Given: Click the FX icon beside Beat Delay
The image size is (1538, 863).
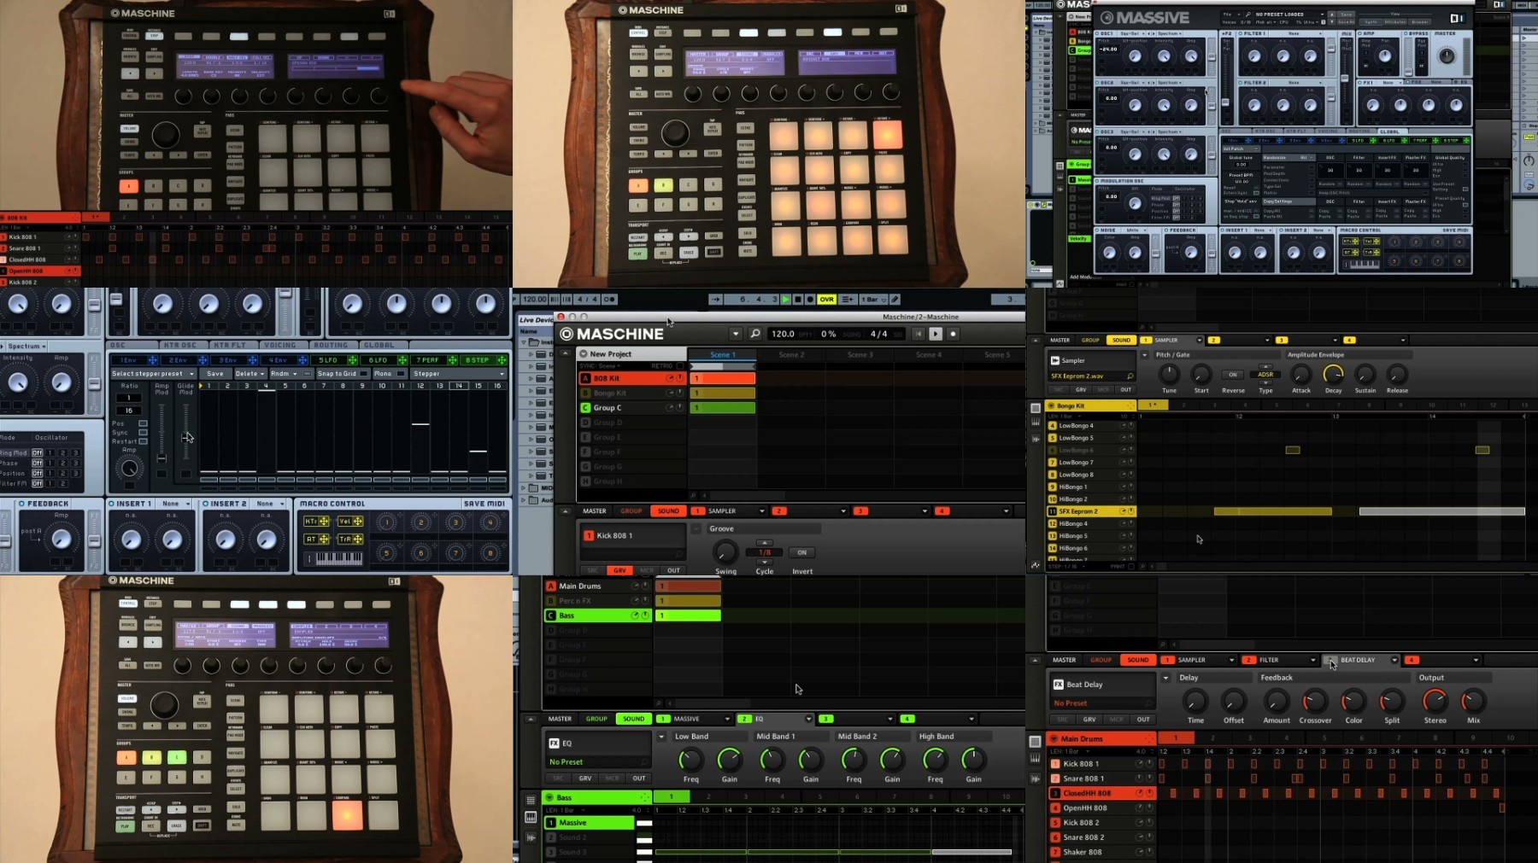Looking at the screenshot, I should click(1058, 685).
